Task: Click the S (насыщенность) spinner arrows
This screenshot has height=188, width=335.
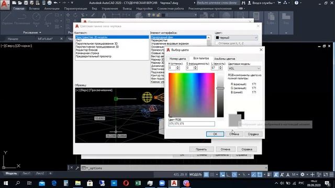Action: pyautogui.click(x=195, y=68)
